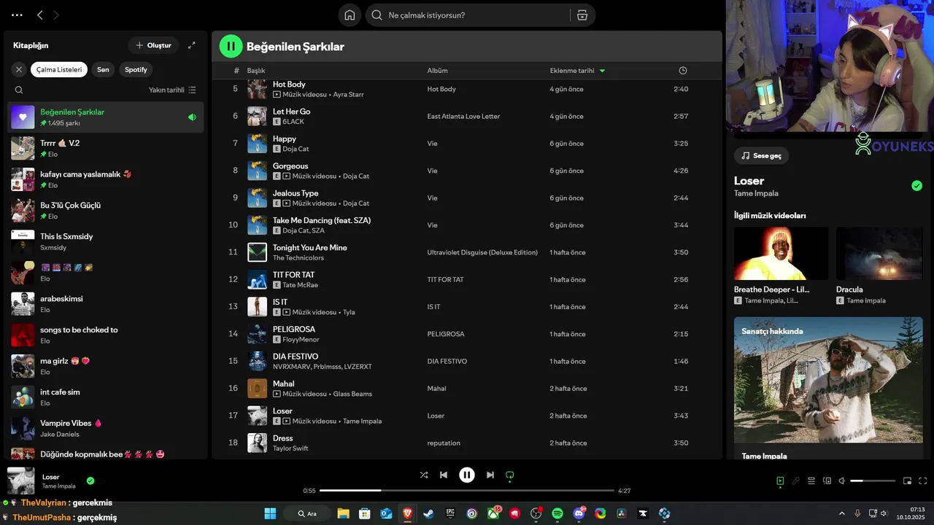Click the lyrics microphone icon
The width and height of the screenshot is (934, 525).
796,481
